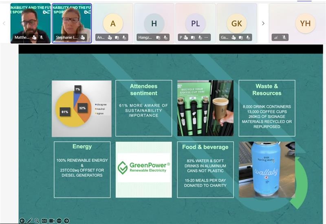
Task: Click Ga... participant's role icon
Action: [233, 37]
